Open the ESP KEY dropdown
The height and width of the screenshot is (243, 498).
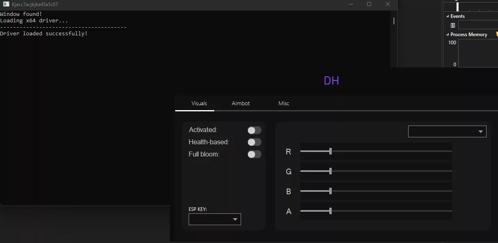(x=215, y=219)
